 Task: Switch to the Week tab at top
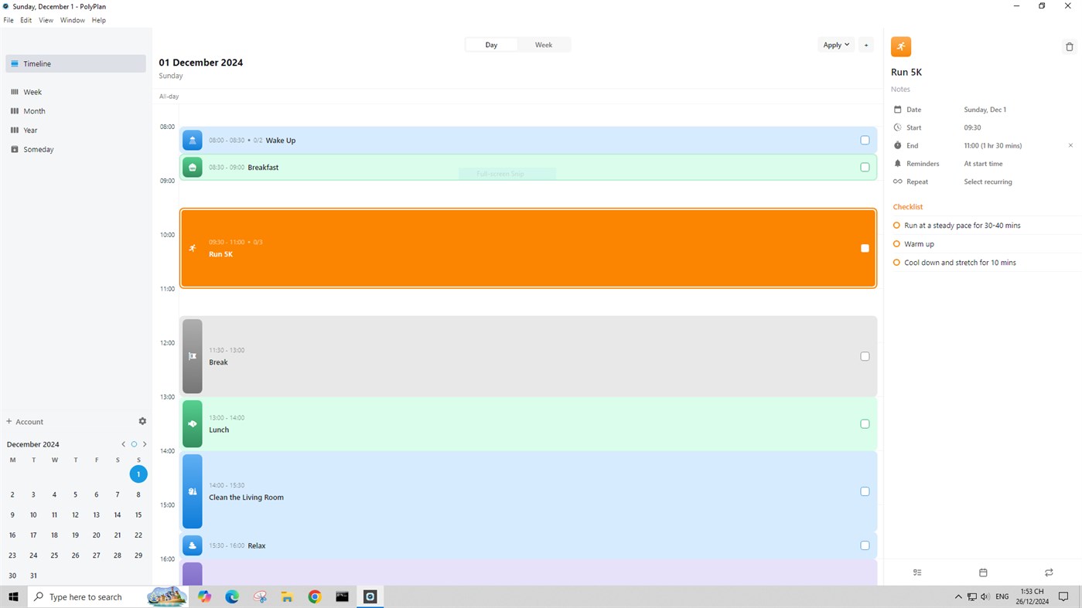pyautogui.click(x=544, y=45)
